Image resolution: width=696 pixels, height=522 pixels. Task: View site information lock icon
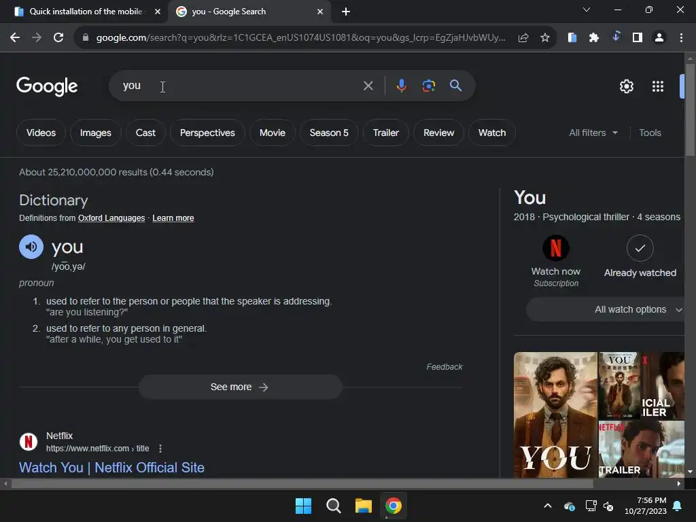pyautogui.click(x=86, y=38)
